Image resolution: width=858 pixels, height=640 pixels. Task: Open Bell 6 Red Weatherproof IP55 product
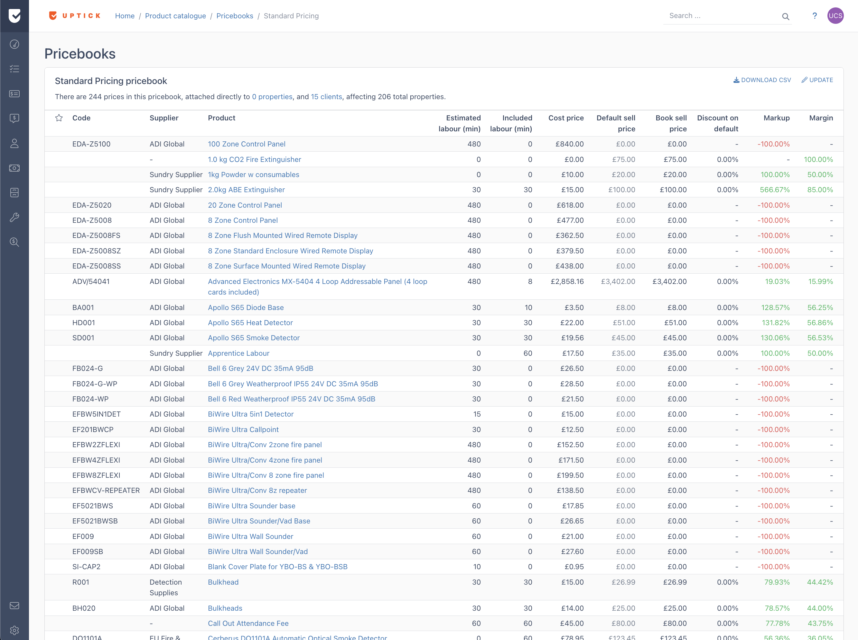click(x=292, y=399)
